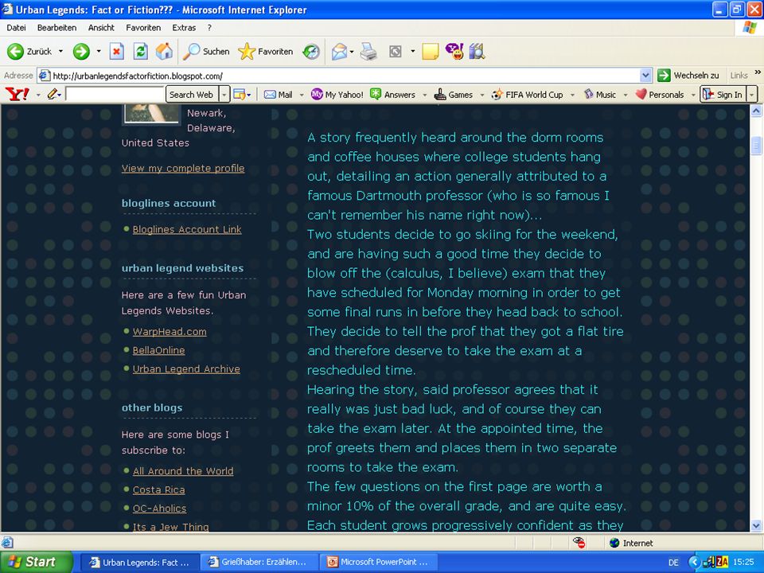Click the address bar URL field
This screenshot has height=573, width=764.
coord(345,76)
